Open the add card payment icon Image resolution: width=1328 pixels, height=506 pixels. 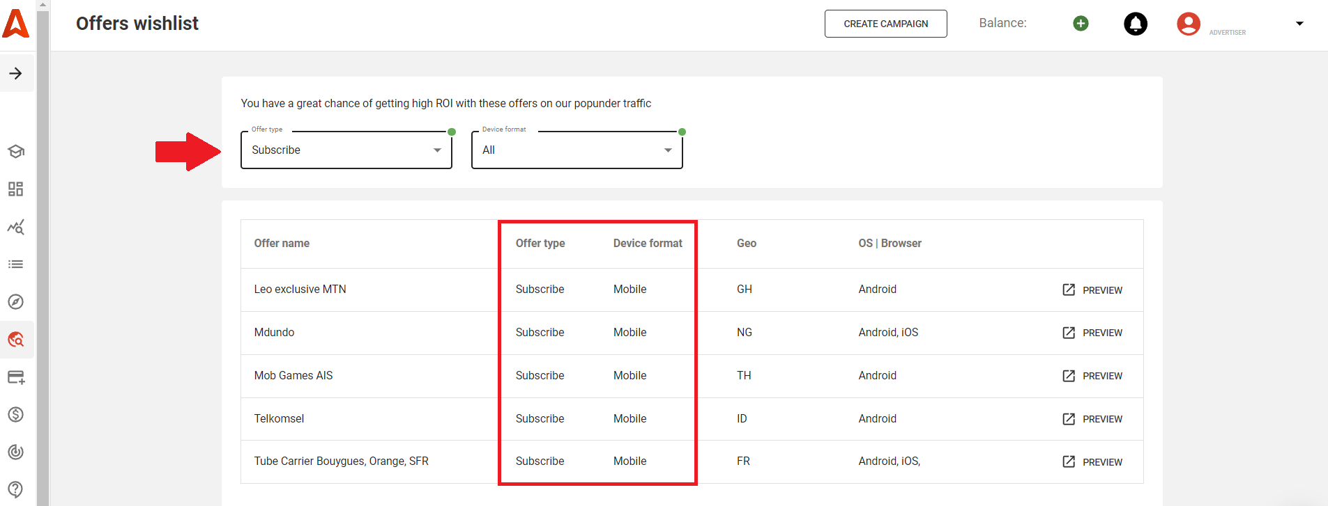[16, 377]
